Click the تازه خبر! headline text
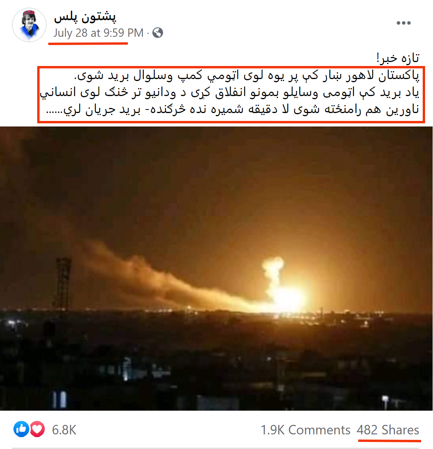Screen dimensions: 433x449 click(398, 58)
